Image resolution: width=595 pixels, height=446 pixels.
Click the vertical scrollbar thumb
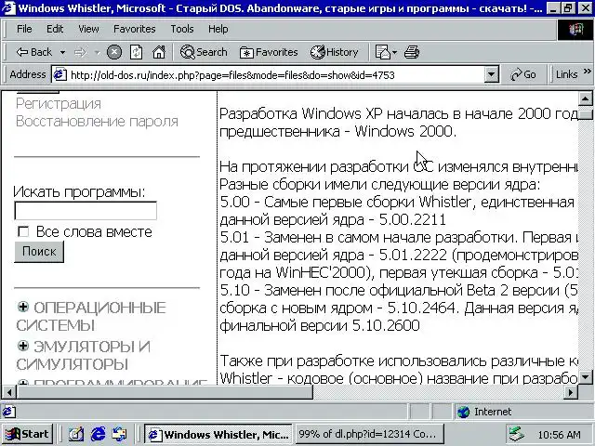coord(585,113)
